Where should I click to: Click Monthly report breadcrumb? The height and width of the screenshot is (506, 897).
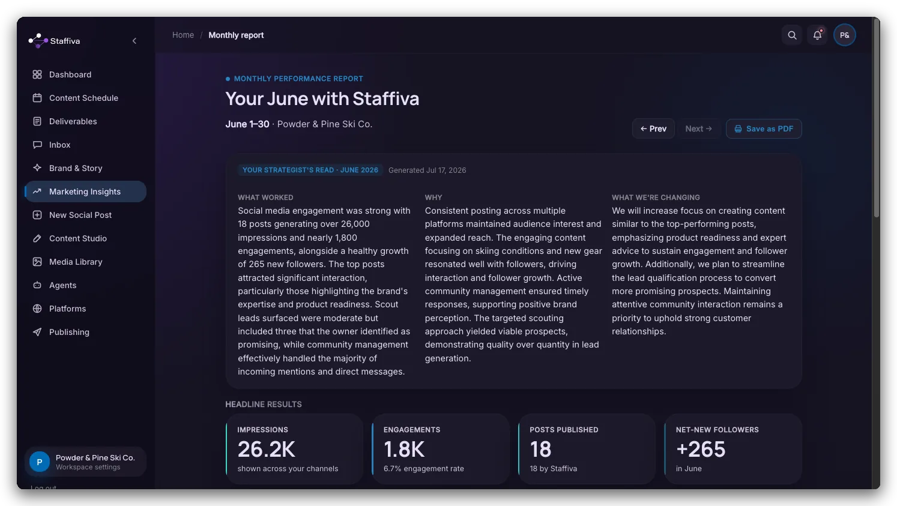236,35
